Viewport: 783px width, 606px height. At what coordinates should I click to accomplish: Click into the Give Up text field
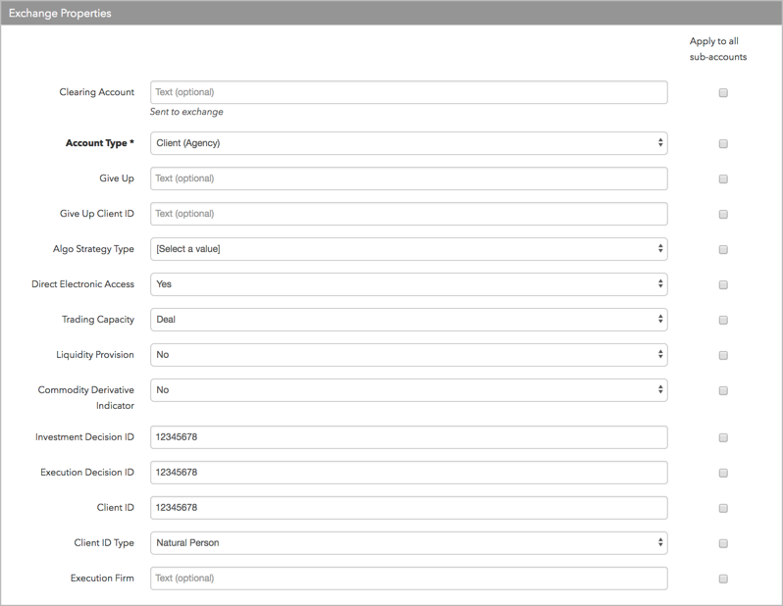pyautogui.click(x=409, y=178)
